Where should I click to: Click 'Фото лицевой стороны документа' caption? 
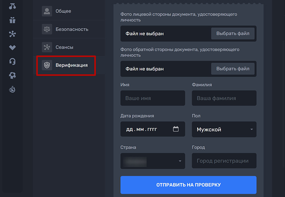[x=179, y=17]
